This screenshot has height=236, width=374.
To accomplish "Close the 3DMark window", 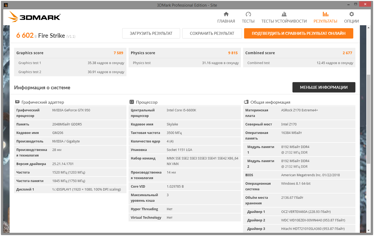I will [x=365, y=4].
